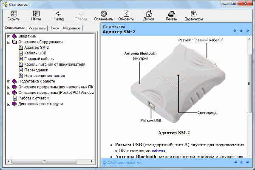Image resolution: width=255 pixels, height=170 pixels.
Task: Print the topic with the Печать icon
Action: tap(171, 14)
